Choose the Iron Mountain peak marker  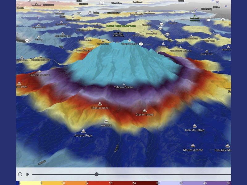(x=195, y=126)
